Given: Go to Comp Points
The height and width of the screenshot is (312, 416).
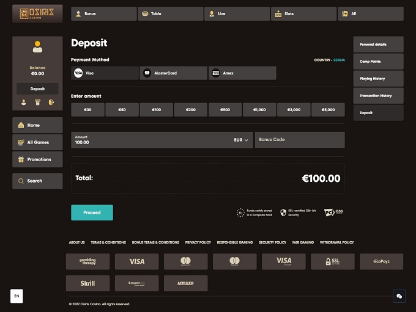Looking at the screenshot, I should point(378,62).
